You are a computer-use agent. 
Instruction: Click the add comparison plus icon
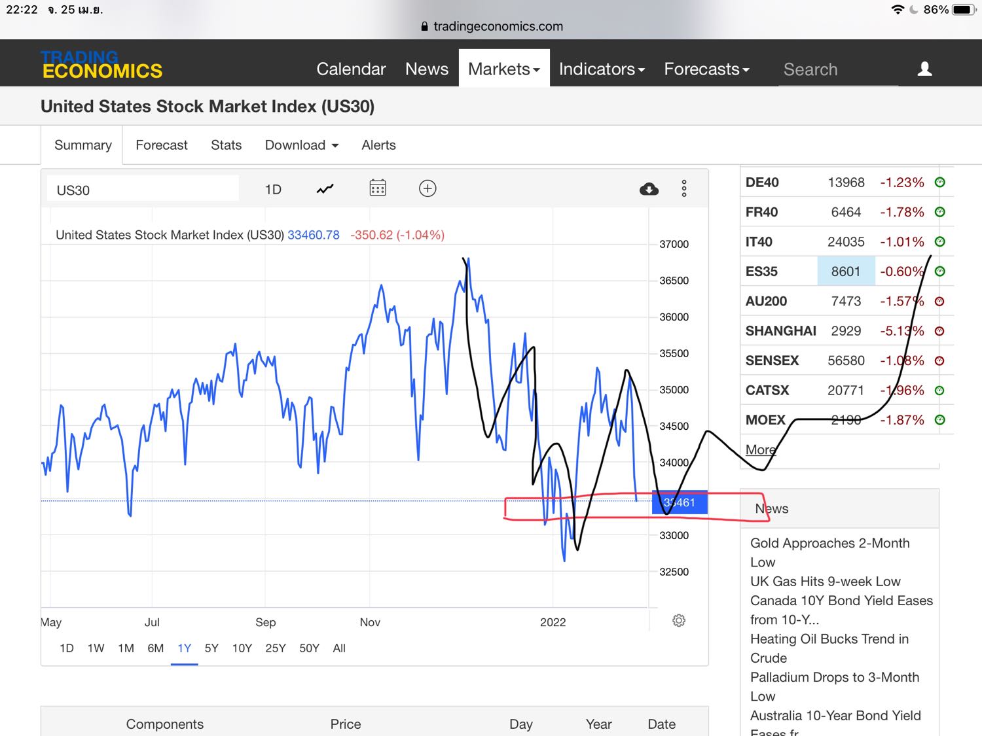point(427,188)
